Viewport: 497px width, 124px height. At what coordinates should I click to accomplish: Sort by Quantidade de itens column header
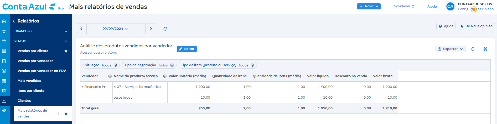coord(229,76)
